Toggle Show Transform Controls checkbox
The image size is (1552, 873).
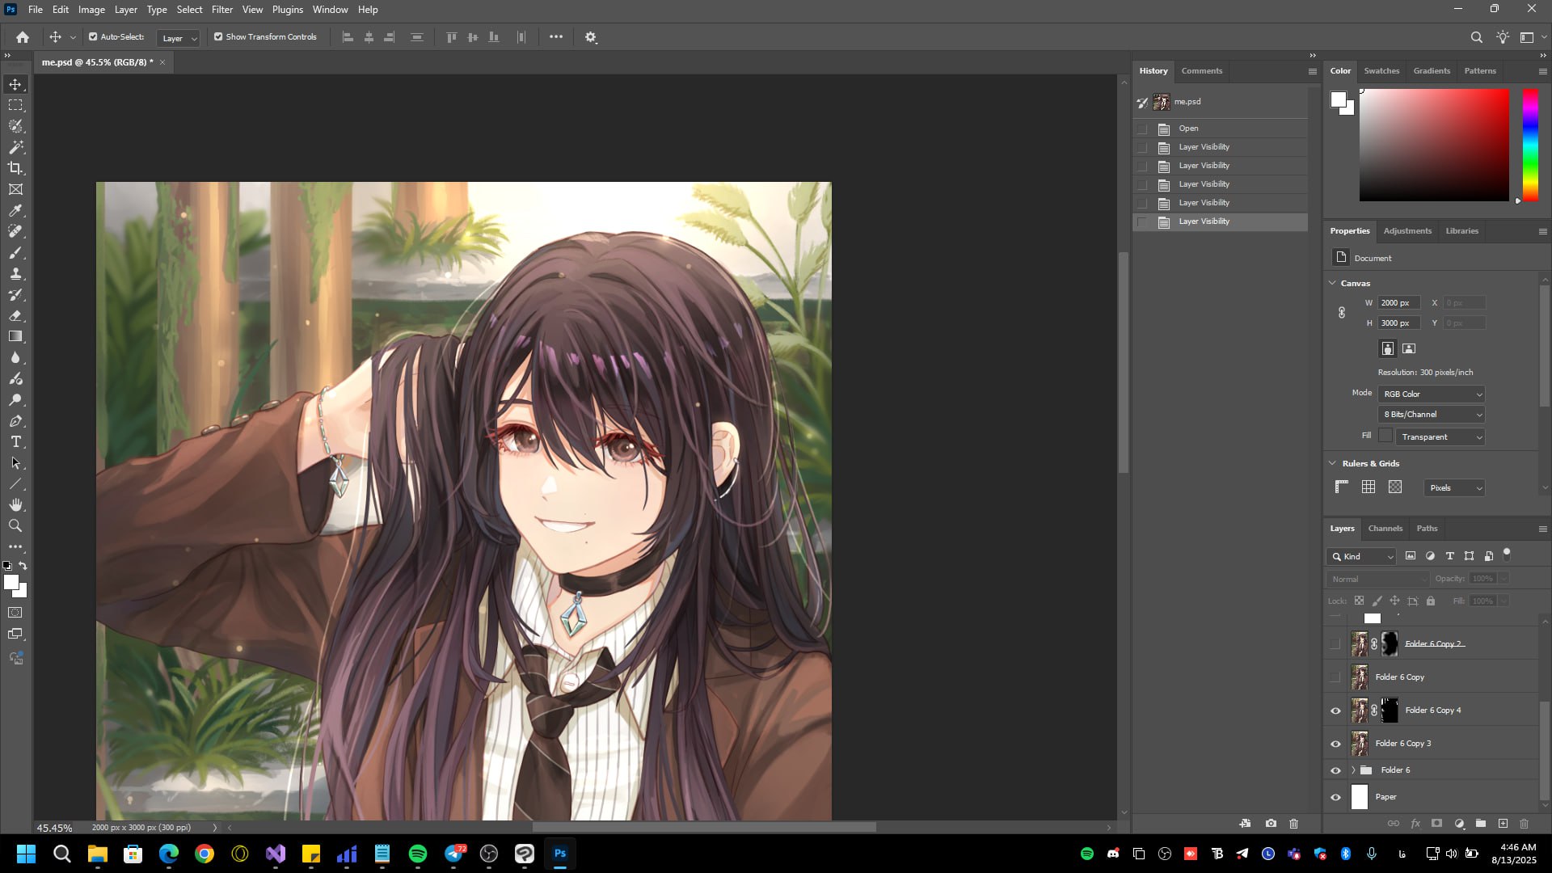tap(218, 36)
